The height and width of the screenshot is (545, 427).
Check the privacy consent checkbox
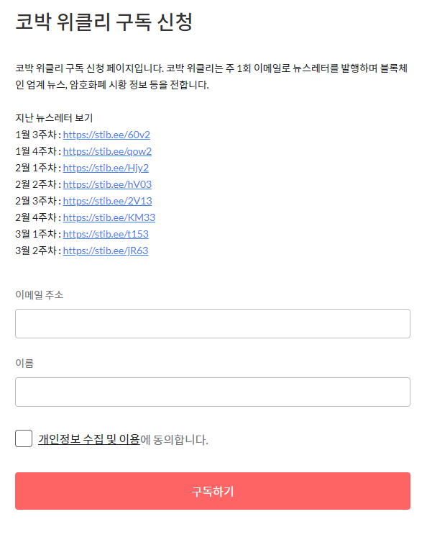click(24, 438)
